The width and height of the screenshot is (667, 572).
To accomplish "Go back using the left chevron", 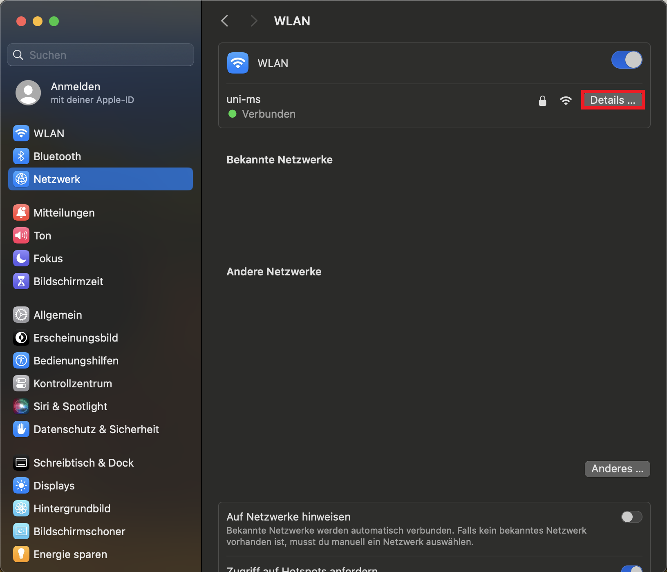I will coord(225,21).
